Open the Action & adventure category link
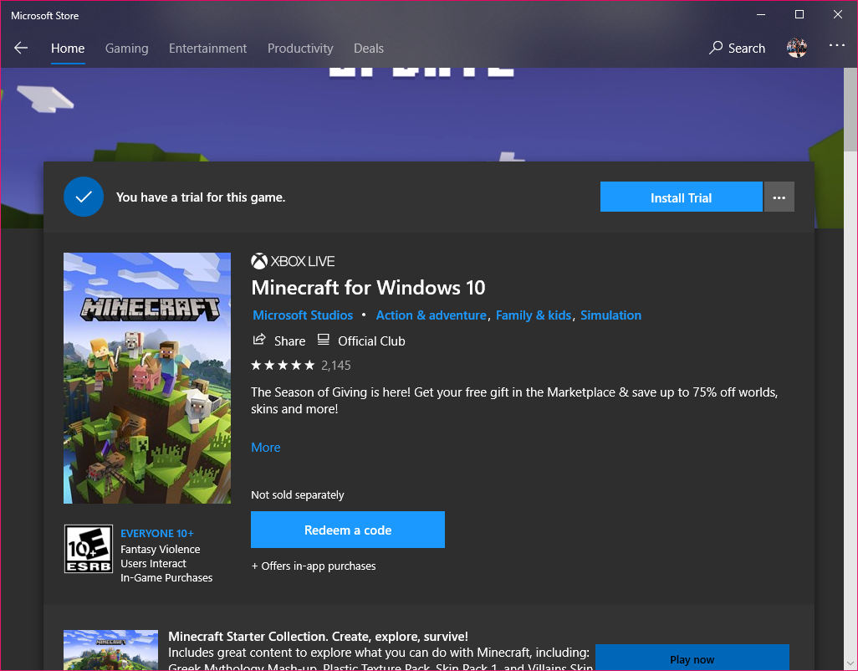 click(x=431, y=315)
